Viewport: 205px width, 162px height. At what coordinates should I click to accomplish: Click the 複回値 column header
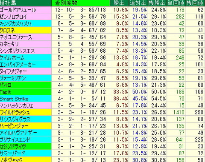click(196, 3)
